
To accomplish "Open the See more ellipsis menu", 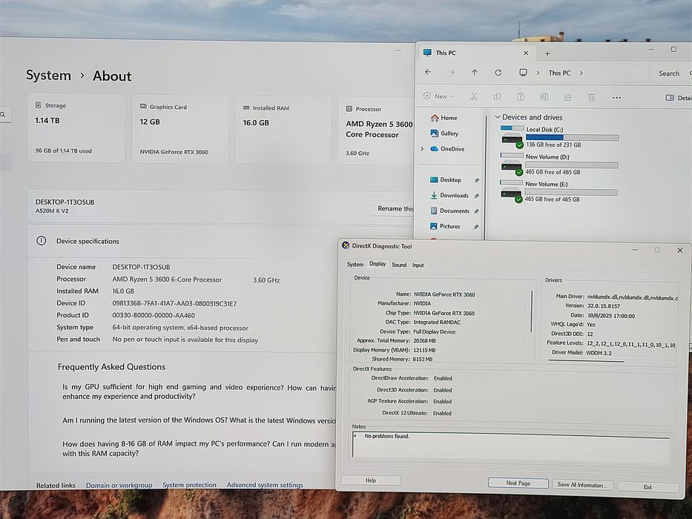I will coord(616,98).
